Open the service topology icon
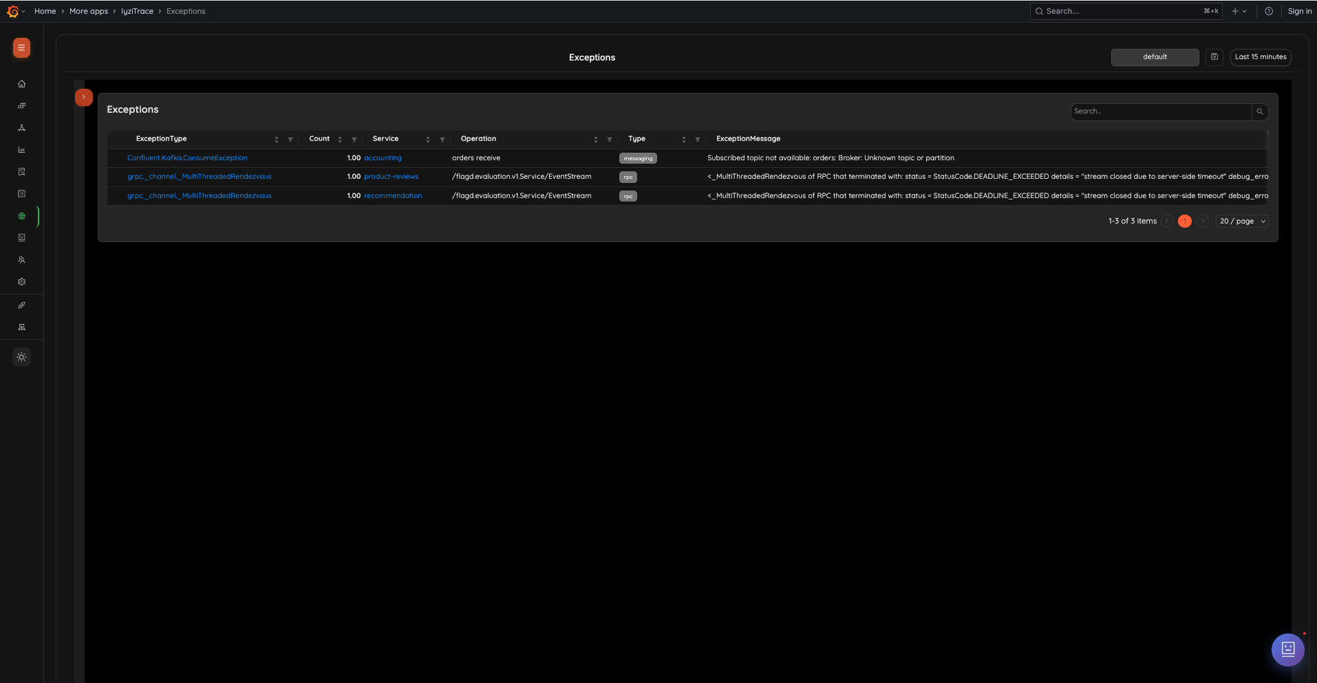 click(x=21, y=128)
